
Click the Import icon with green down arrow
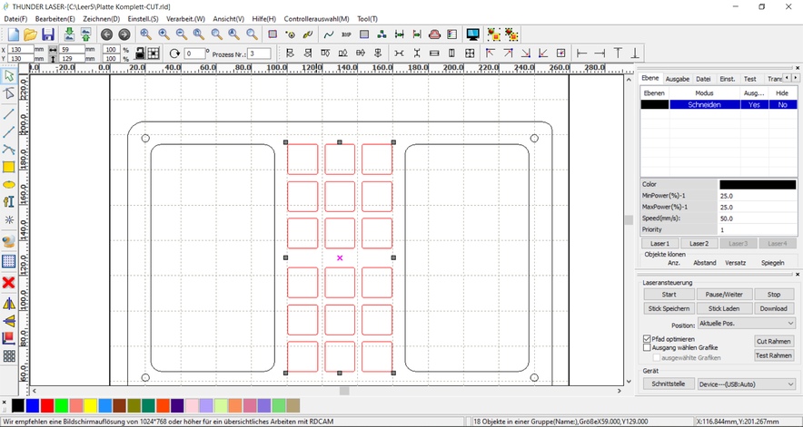(69, 34)
